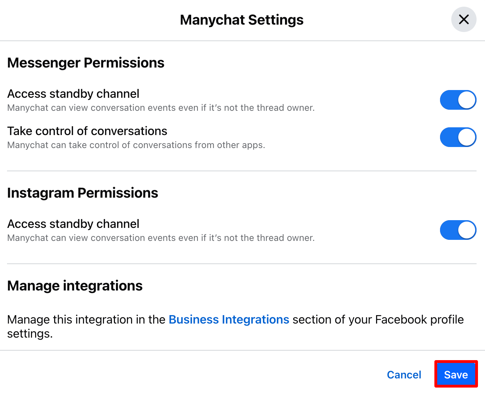Disable Messenger Access standby channel toggle

tap(458, 100)
